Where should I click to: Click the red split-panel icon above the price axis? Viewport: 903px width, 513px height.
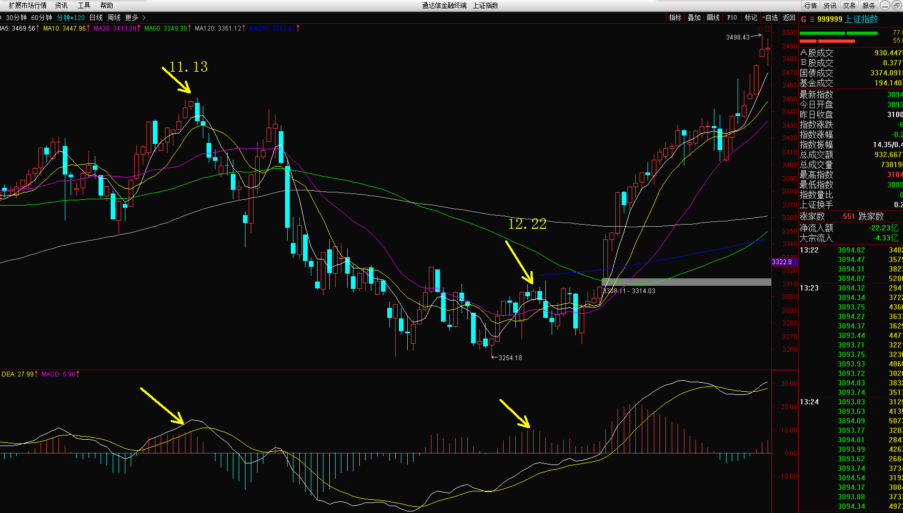click(768, 28)
